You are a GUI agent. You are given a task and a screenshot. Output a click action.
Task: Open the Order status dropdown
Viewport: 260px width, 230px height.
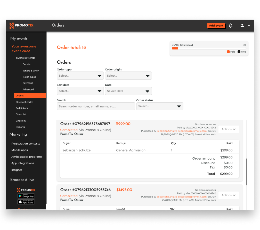pyautogui.click(x=160, y=106)
